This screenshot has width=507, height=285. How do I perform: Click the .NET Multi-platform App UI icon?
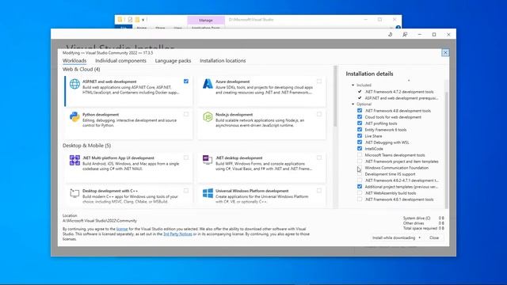(x=74, y=160)
